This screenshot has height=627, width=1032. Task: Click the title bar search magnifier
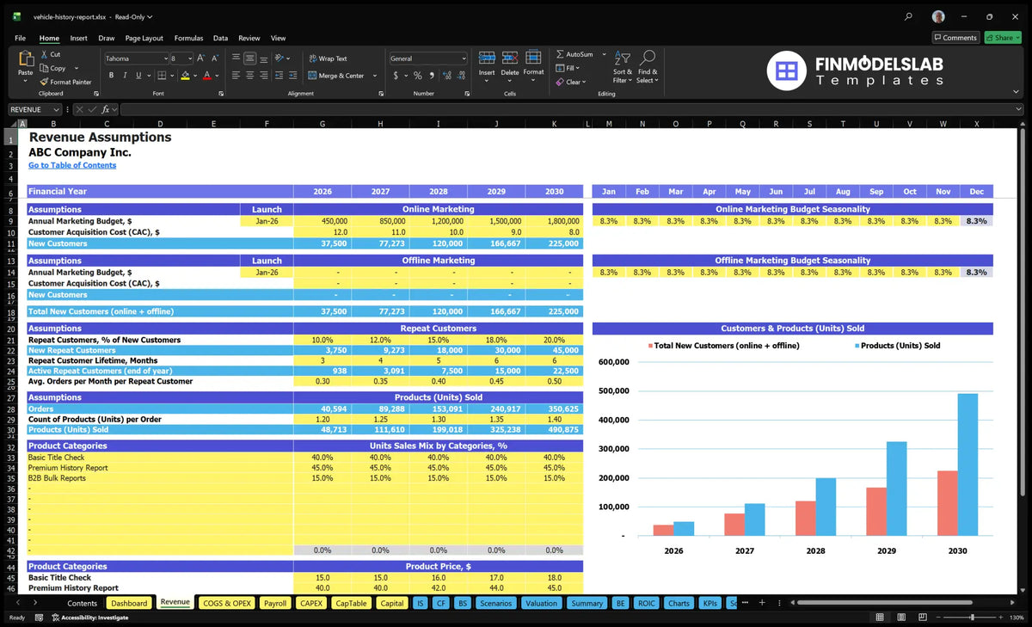[x=909, y=16]
